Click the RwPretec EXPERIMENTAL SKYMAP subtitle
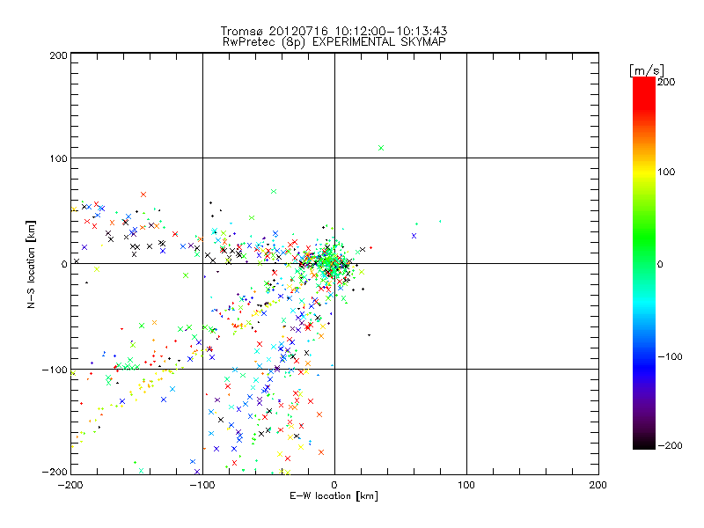704x528 pixels. [x=334, y=41]
